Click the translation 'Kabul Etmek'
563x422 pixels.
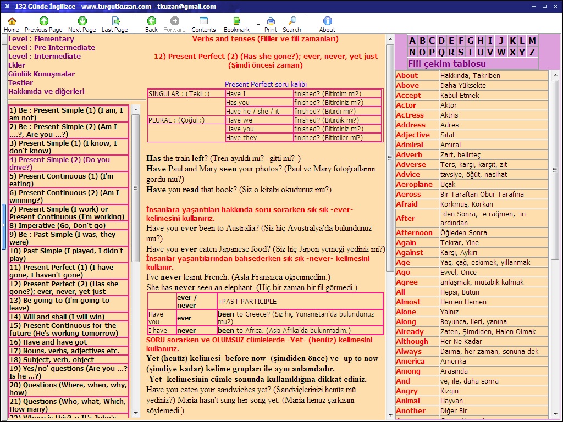[460, 96]
